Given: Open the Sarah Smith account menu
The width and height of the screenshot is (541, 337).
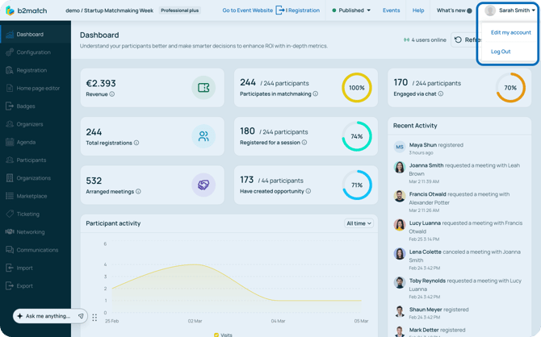Looking at the screenshot, I should pos(510,10).
